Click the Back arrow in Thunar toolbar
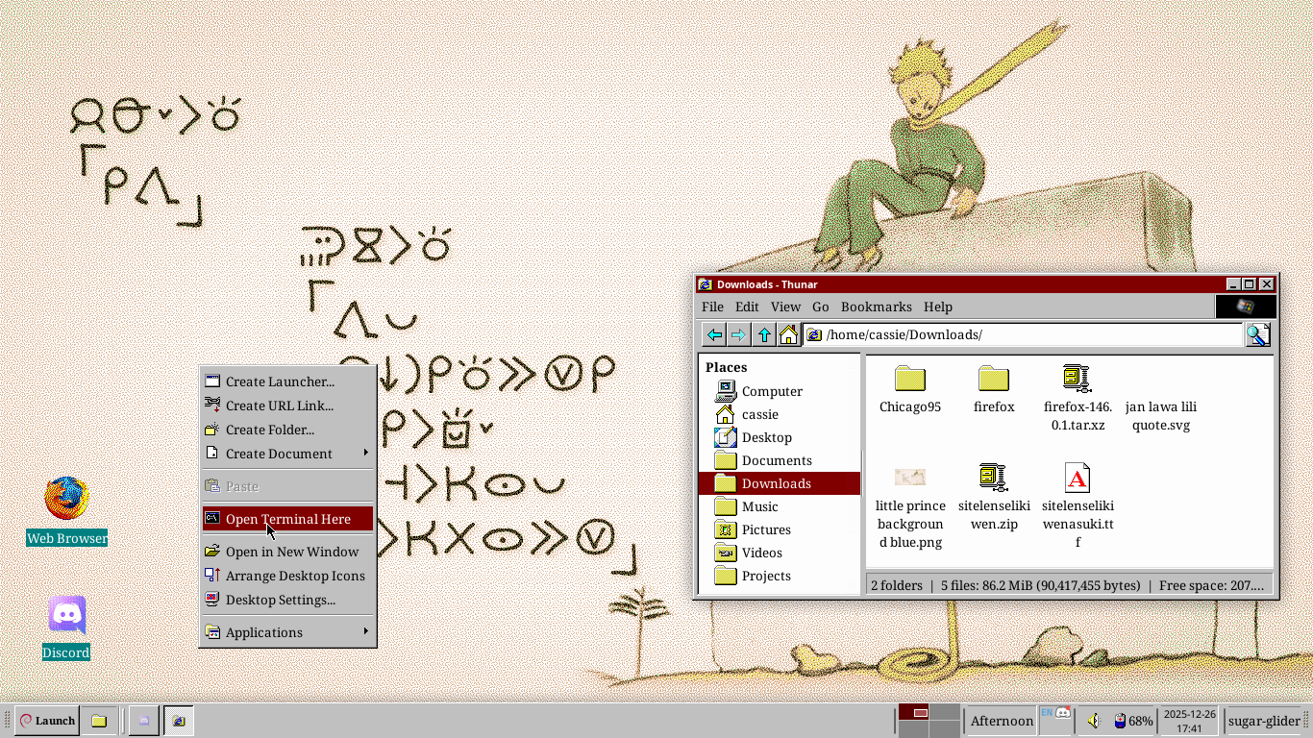The image size is (1313, 738). click(714, 334)
